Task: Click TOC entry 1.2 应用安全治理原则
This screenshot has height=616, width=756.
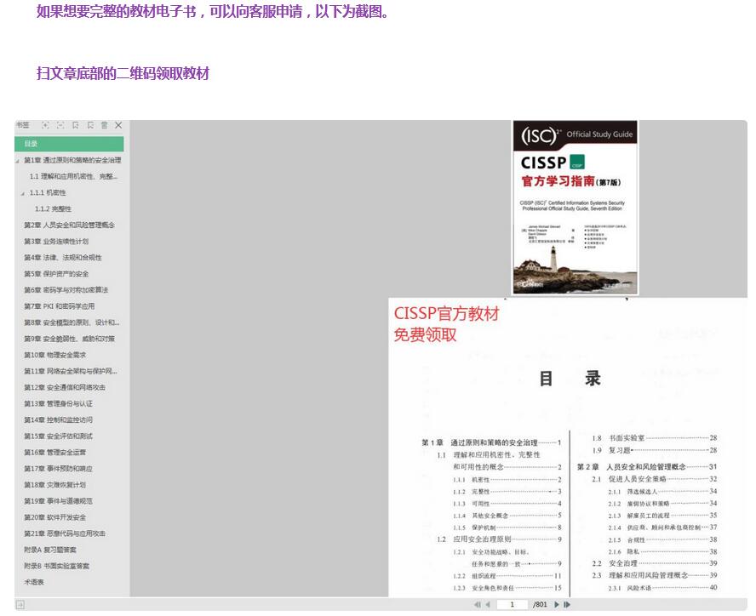Action: click(x=499, y=539)
